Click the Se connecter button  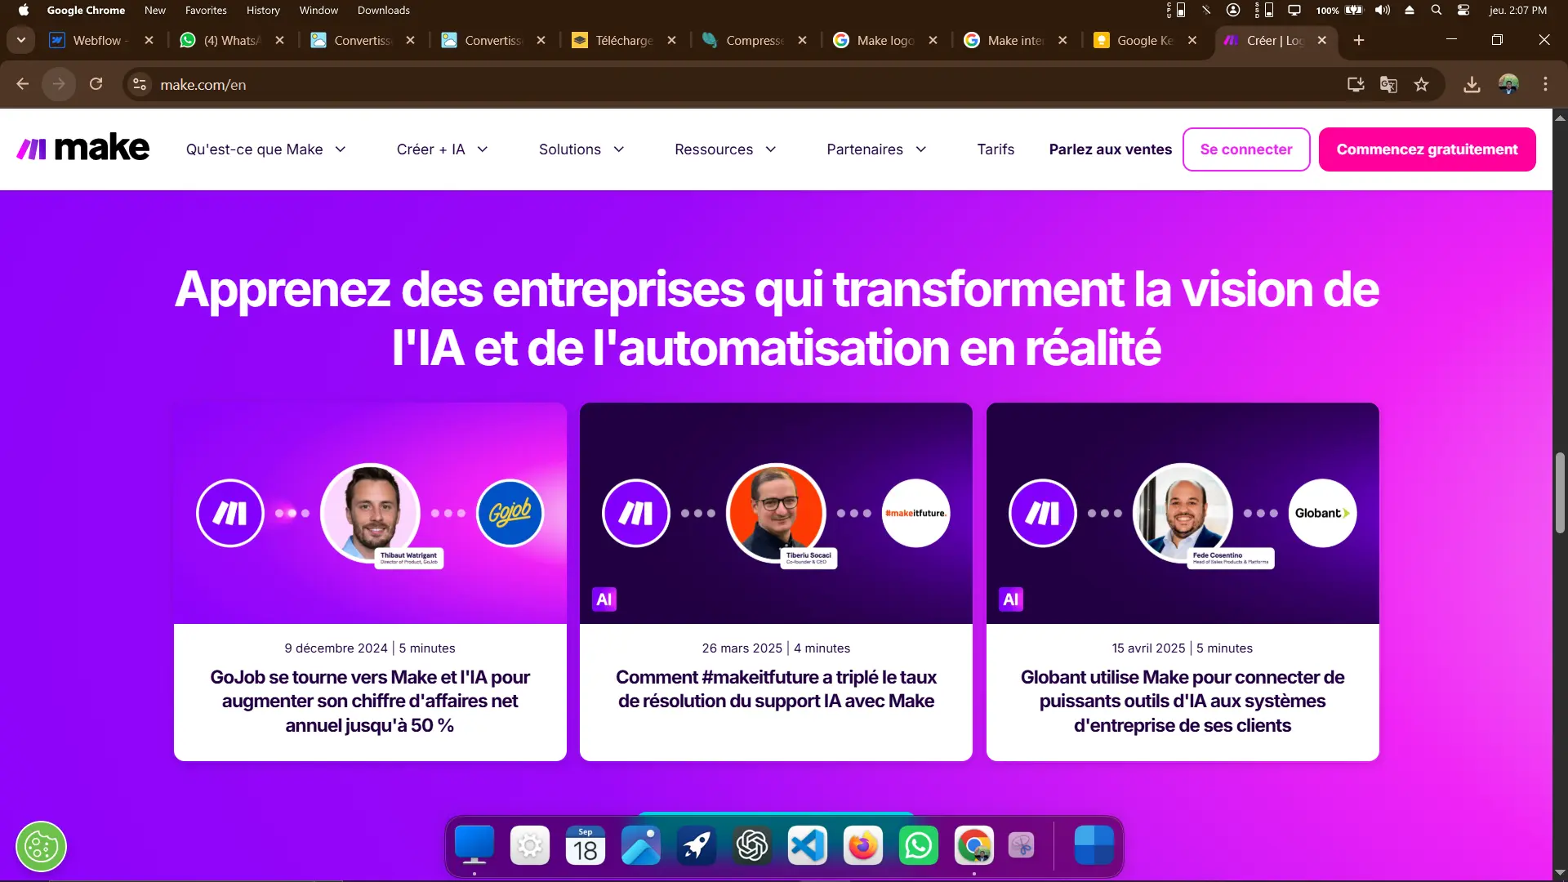(1246, 149)
